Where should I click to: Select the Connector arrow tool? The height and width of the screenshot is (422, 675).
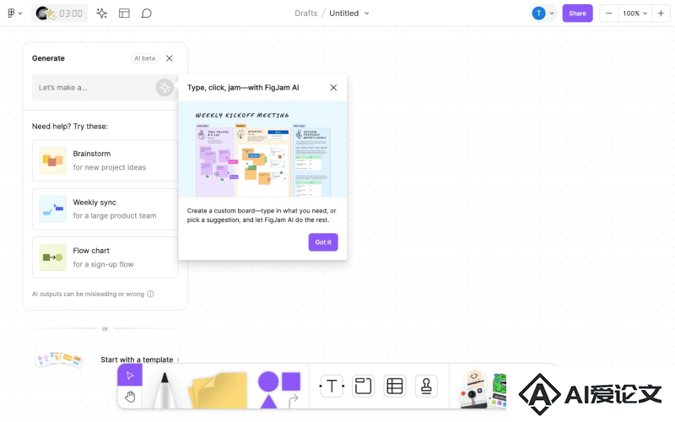pyautogui.click(x=294, y=400)
